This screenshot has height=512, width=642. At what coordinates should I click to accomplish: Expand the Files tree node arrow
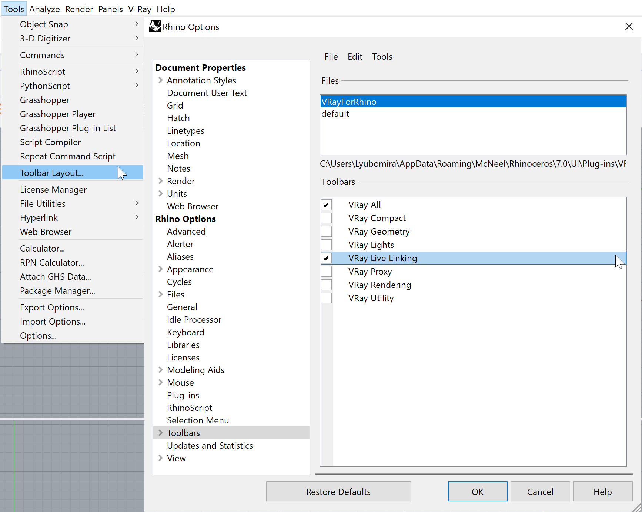[x=160, y=295]
